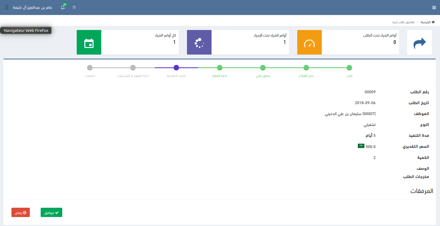Select the مدير القطاع step marker
Screen dimensions: 440x226
pos(306,68)
